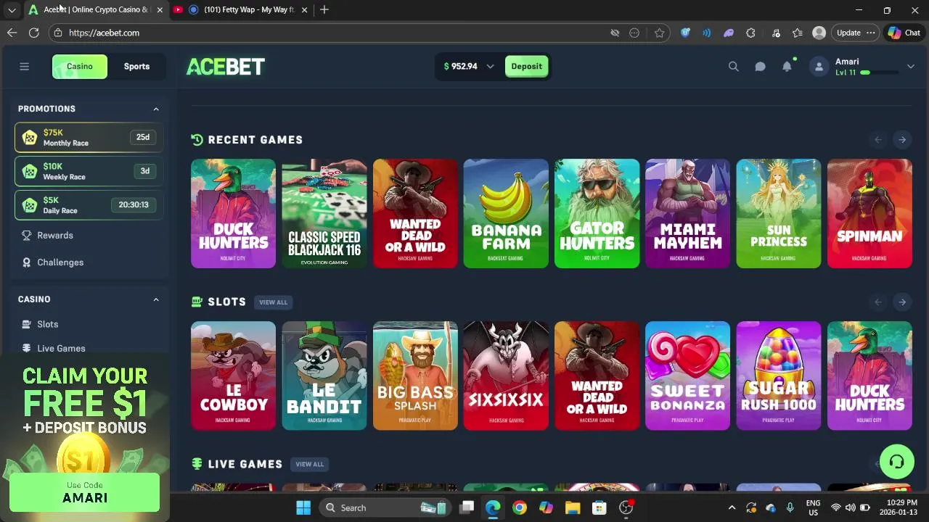Open the $75K Monthly Race promotion
Image resolution: width=929 pixels, height=522 pixels.
(x=89, y=138)
